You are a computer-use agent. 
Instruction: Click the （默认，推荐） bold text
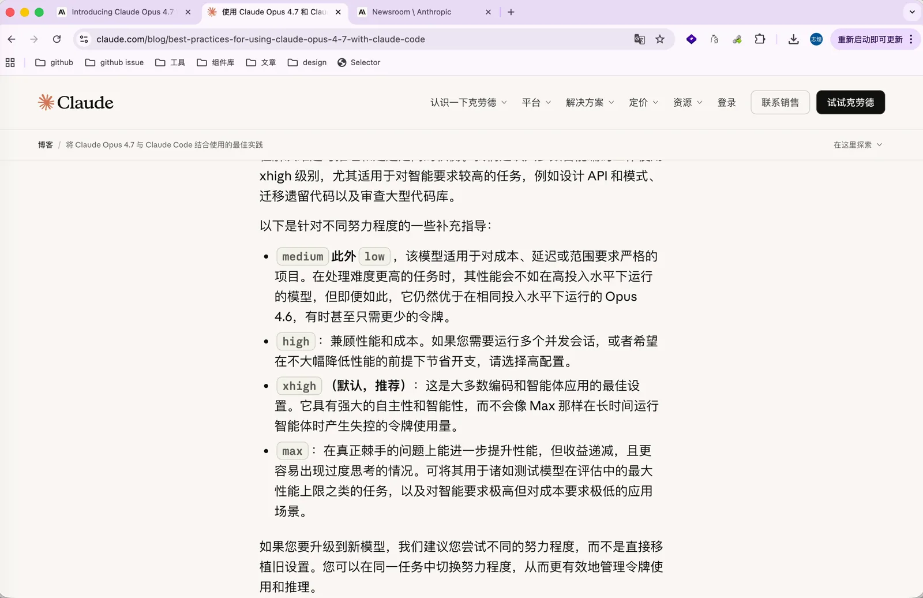[367, 386]
